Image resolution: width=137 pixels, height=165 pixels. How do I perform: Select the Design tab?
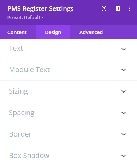tap(53, 32)
